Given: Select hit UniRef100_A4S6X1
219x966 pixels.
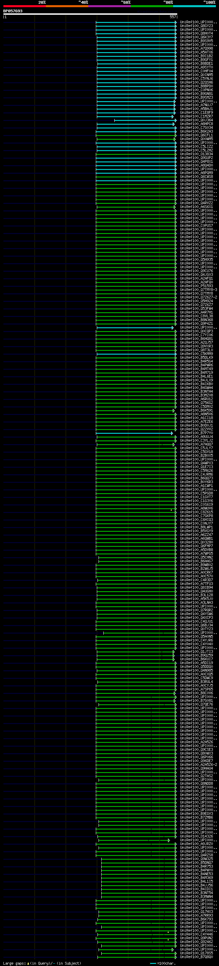Looking at the screenshot, I should 196,207.
